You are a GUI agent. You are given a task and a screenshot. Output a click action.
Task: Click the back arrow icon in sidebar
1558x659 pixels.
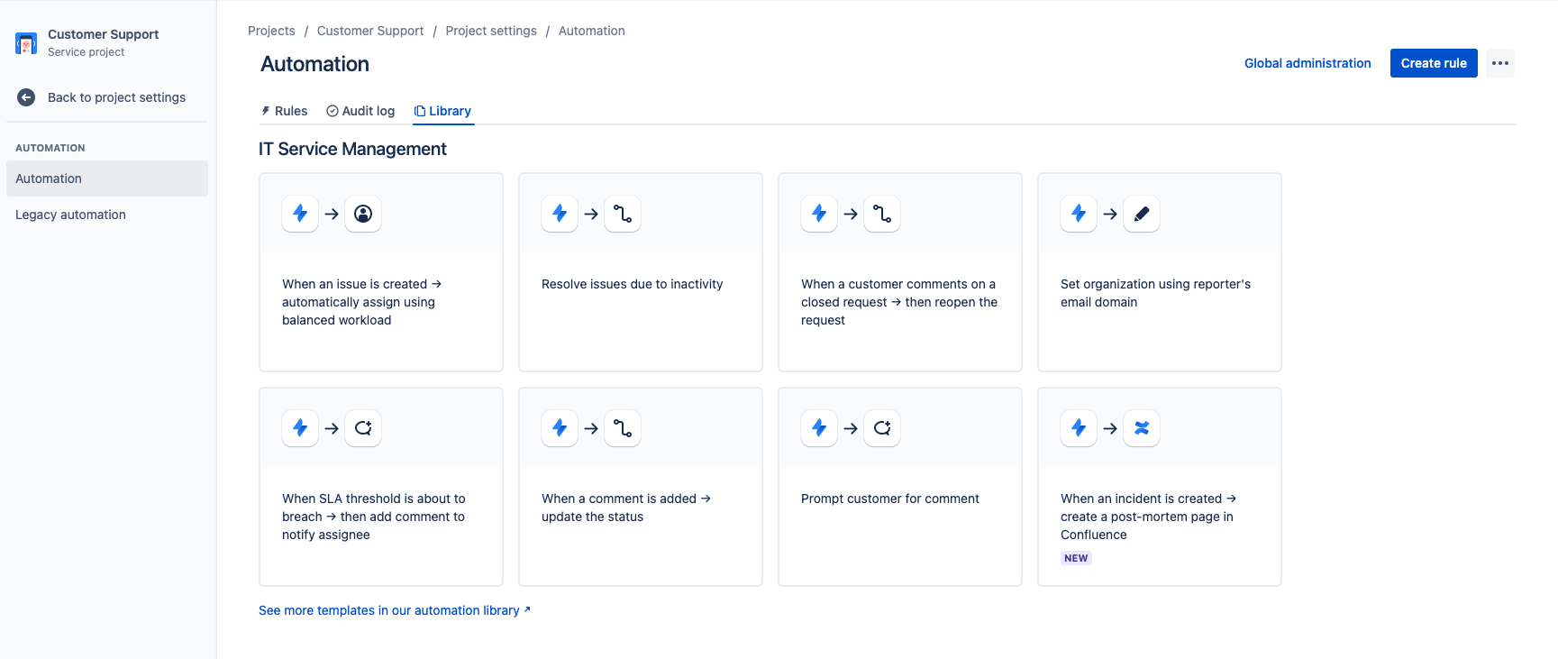(26, 97)
